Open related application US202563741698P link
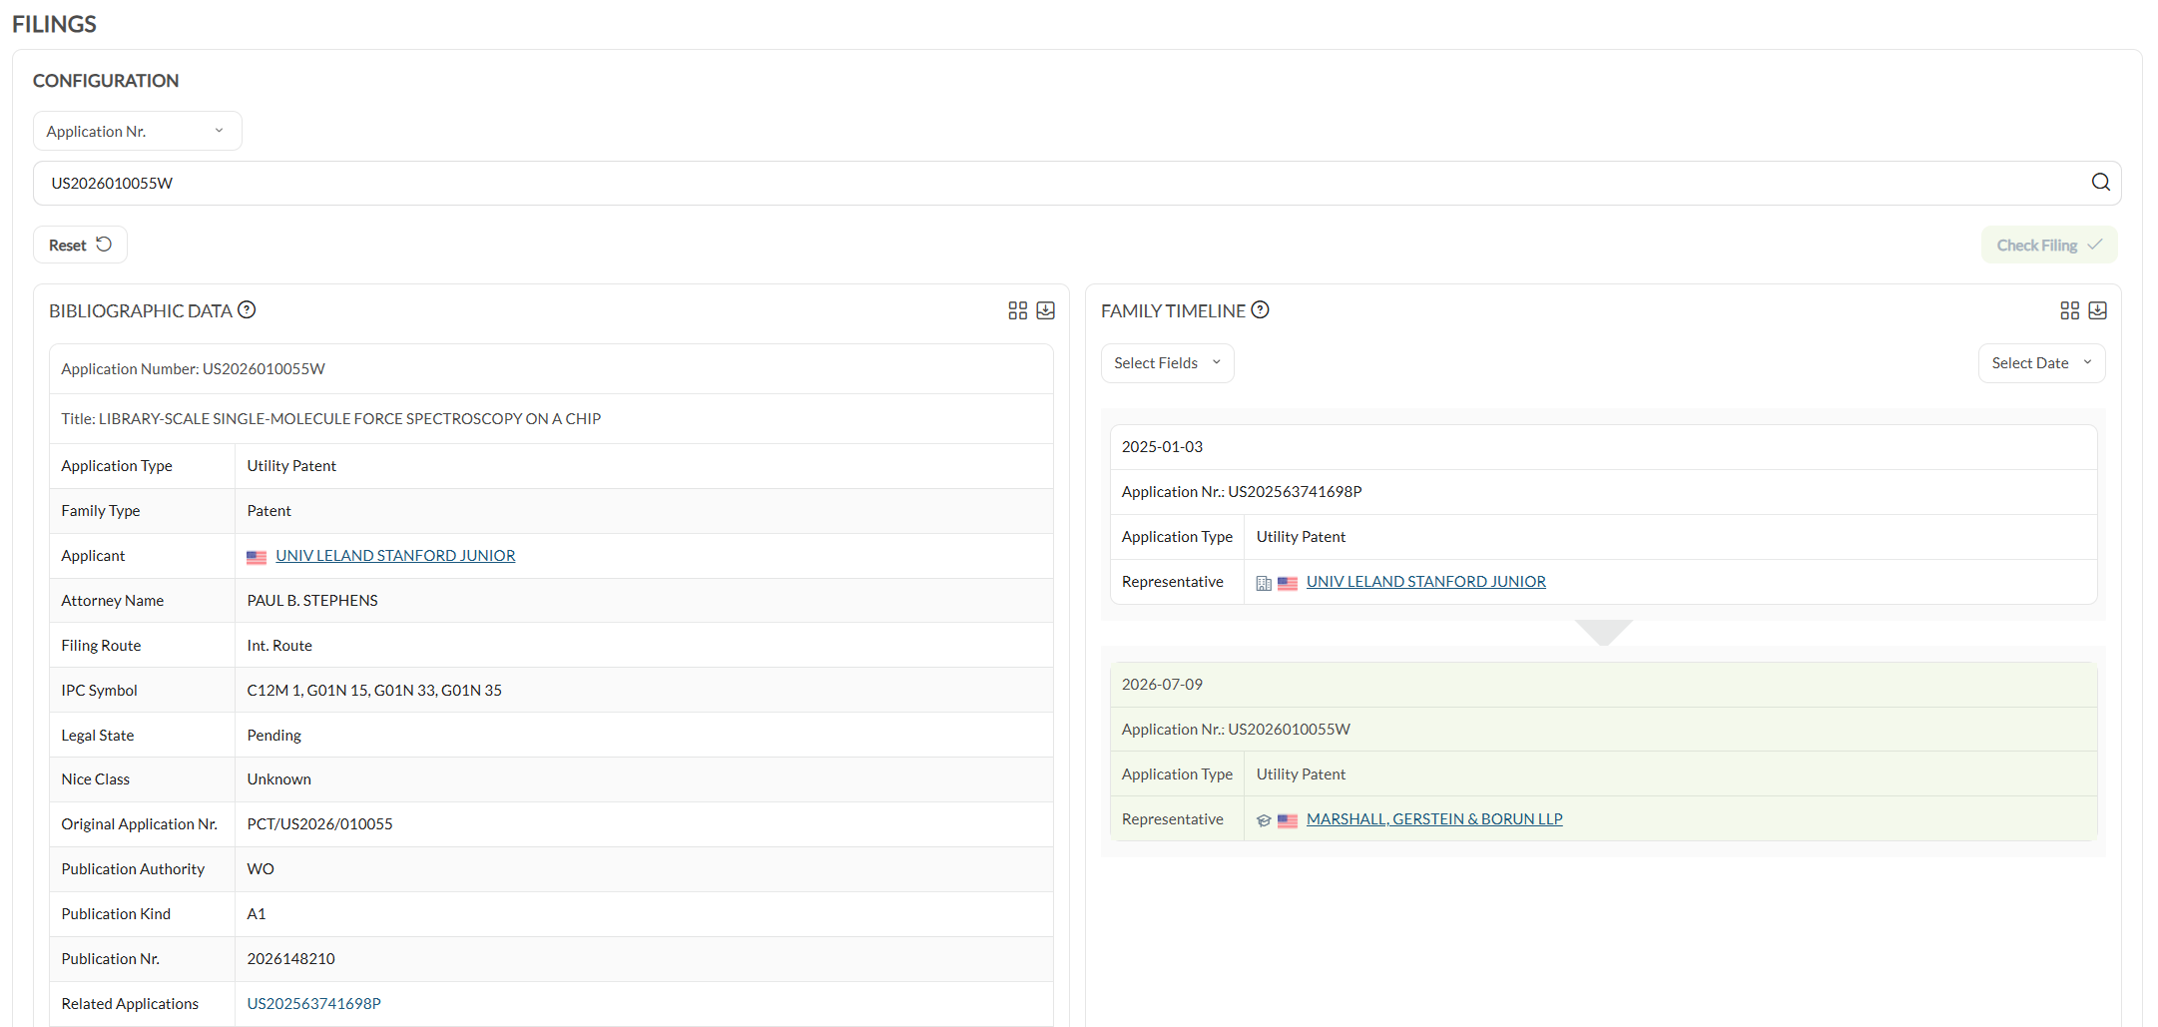2158x1027 pixels. pos(313,1004)
